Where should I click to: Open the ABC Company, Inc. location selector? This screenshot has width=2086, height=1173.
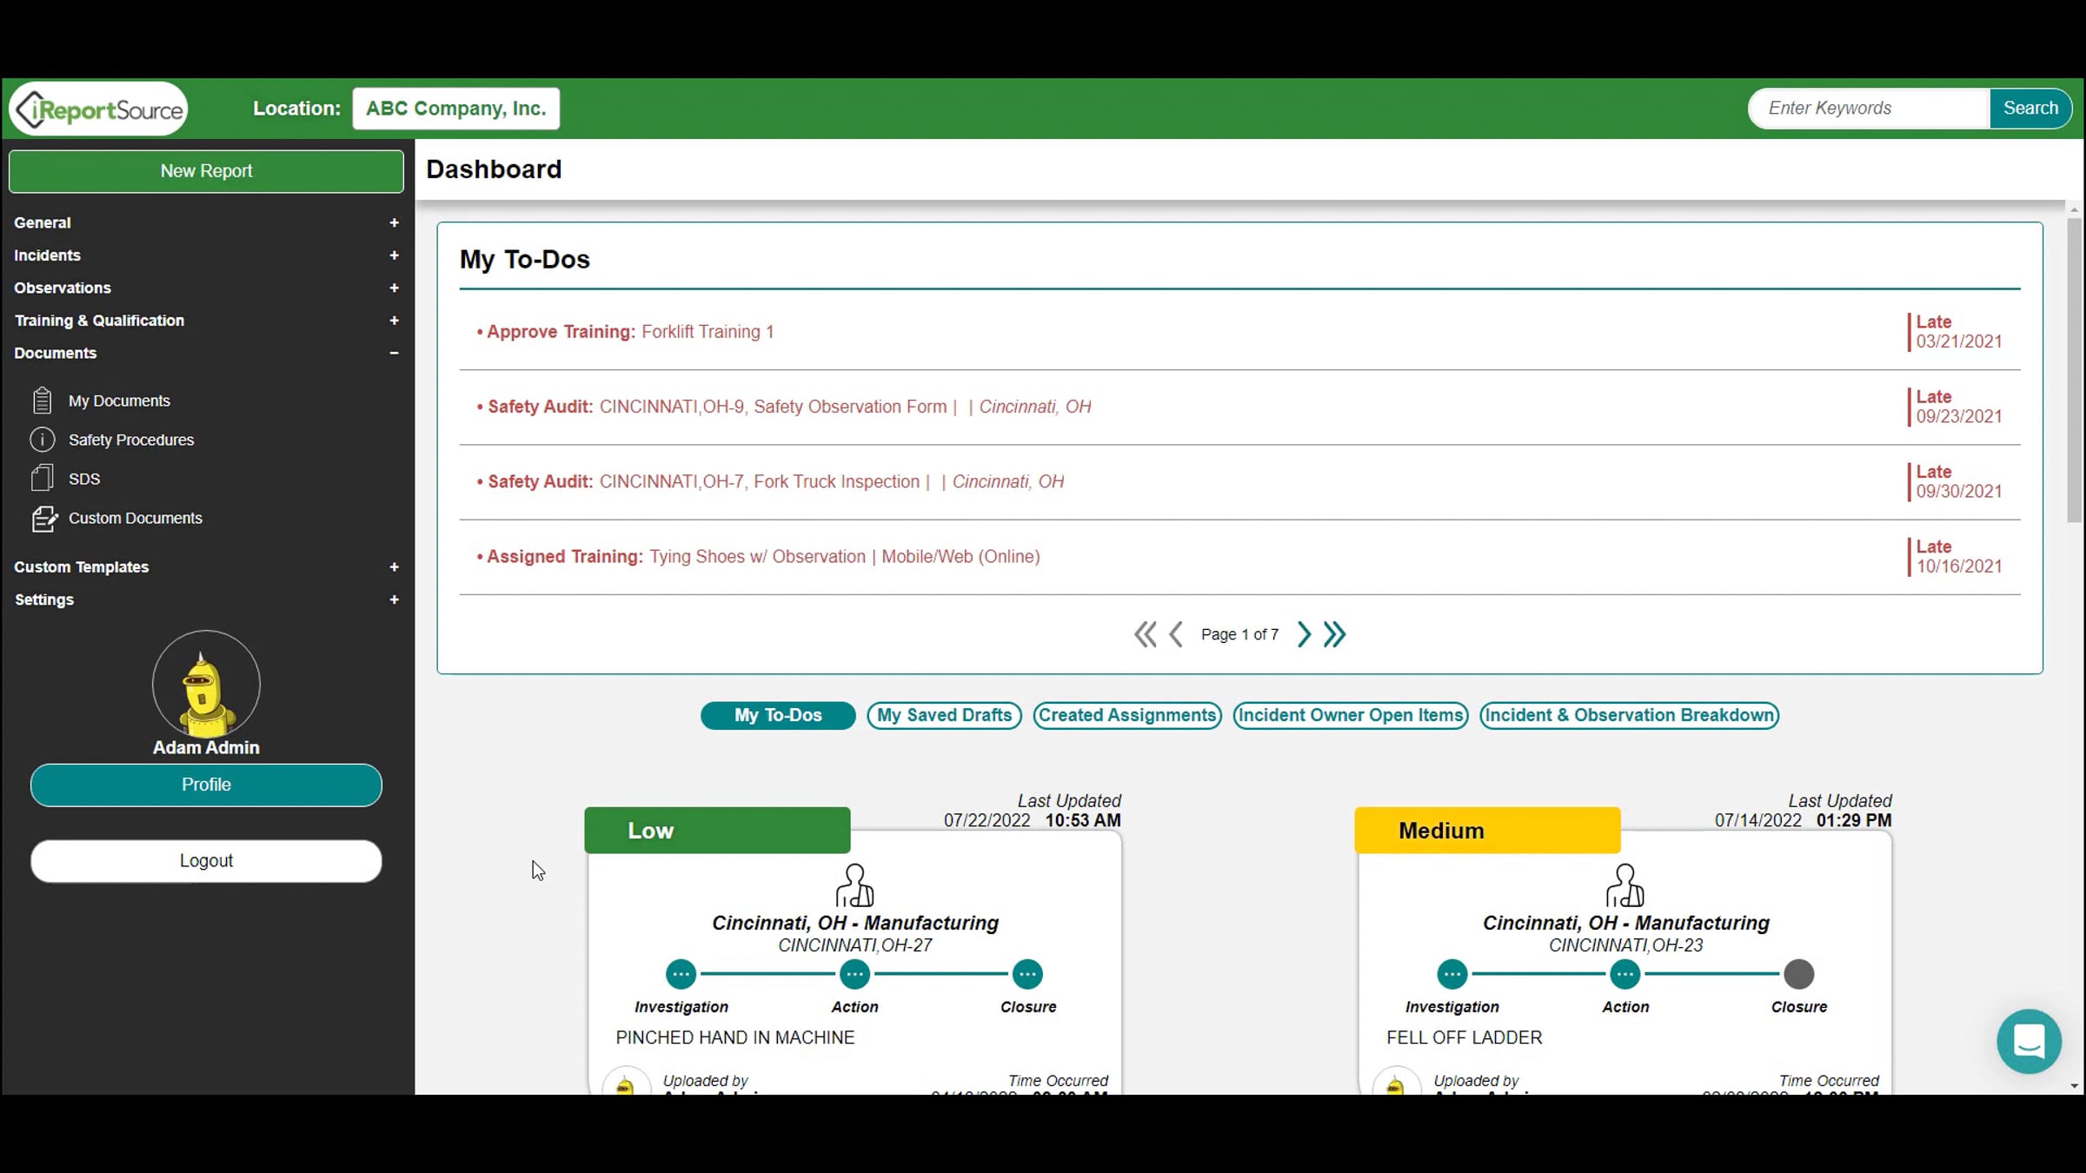456,109
